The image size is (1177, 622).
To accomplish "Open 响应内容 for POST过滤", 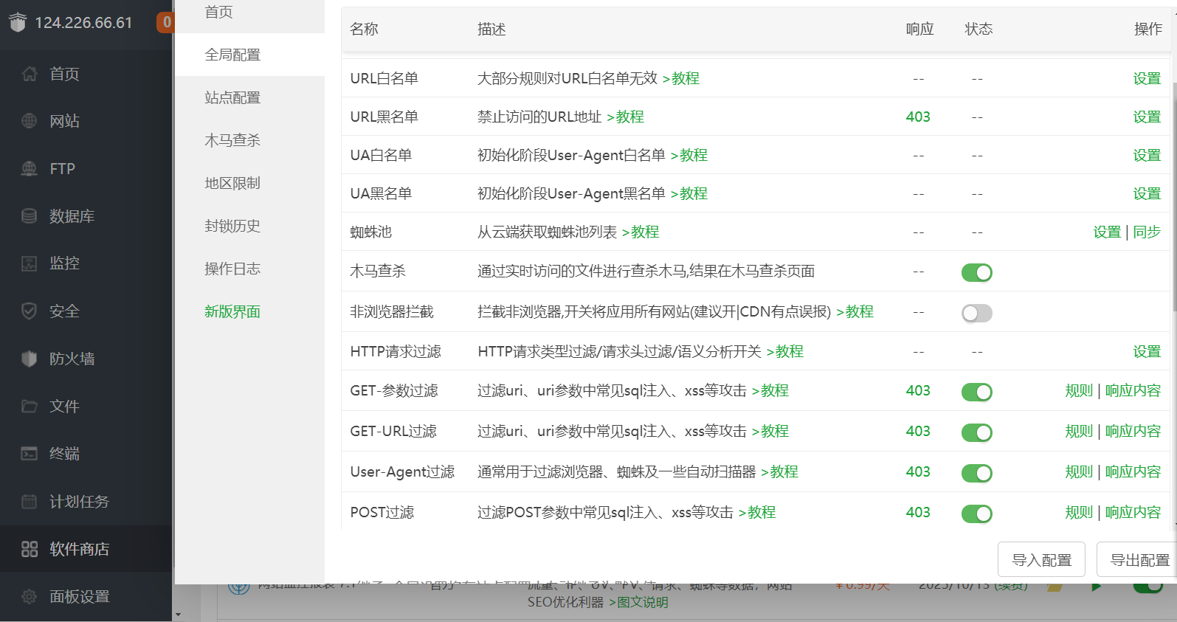I will tap(1133, 512).
